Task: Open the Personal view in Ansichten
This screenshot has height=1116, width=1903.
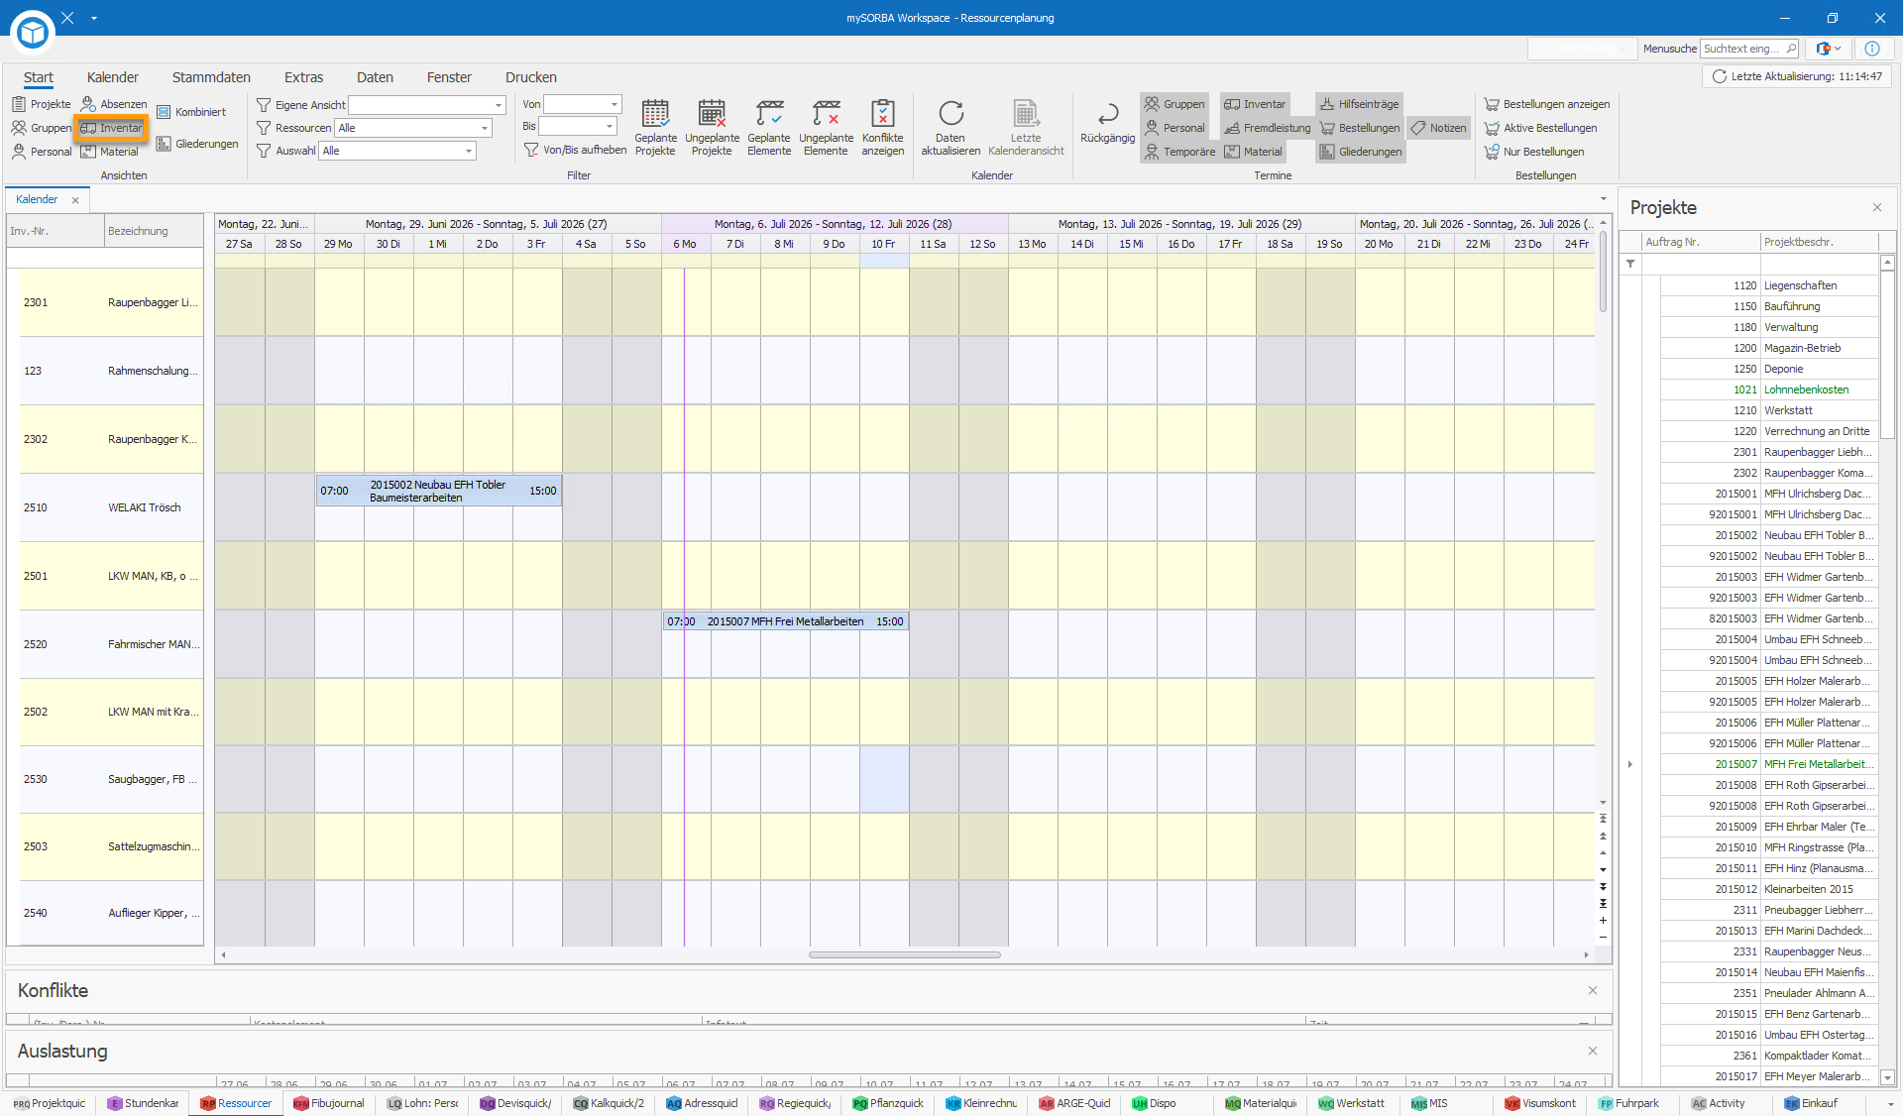Action: coord(42,152)
